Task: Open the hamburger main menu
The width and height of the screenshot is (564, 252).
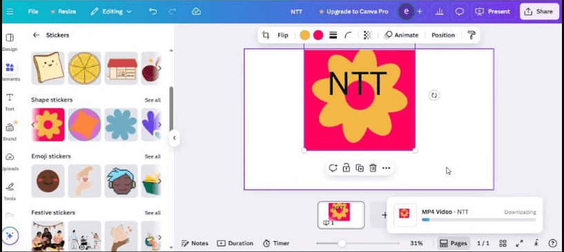Action: (10, 12)
